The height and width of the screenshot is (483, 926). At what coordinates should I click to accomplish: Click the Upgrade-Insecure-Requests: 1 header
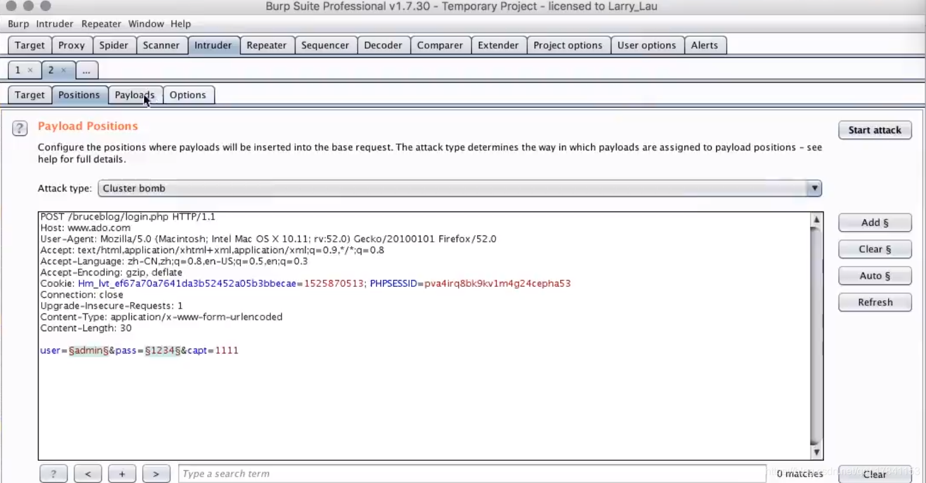point(112,306)
